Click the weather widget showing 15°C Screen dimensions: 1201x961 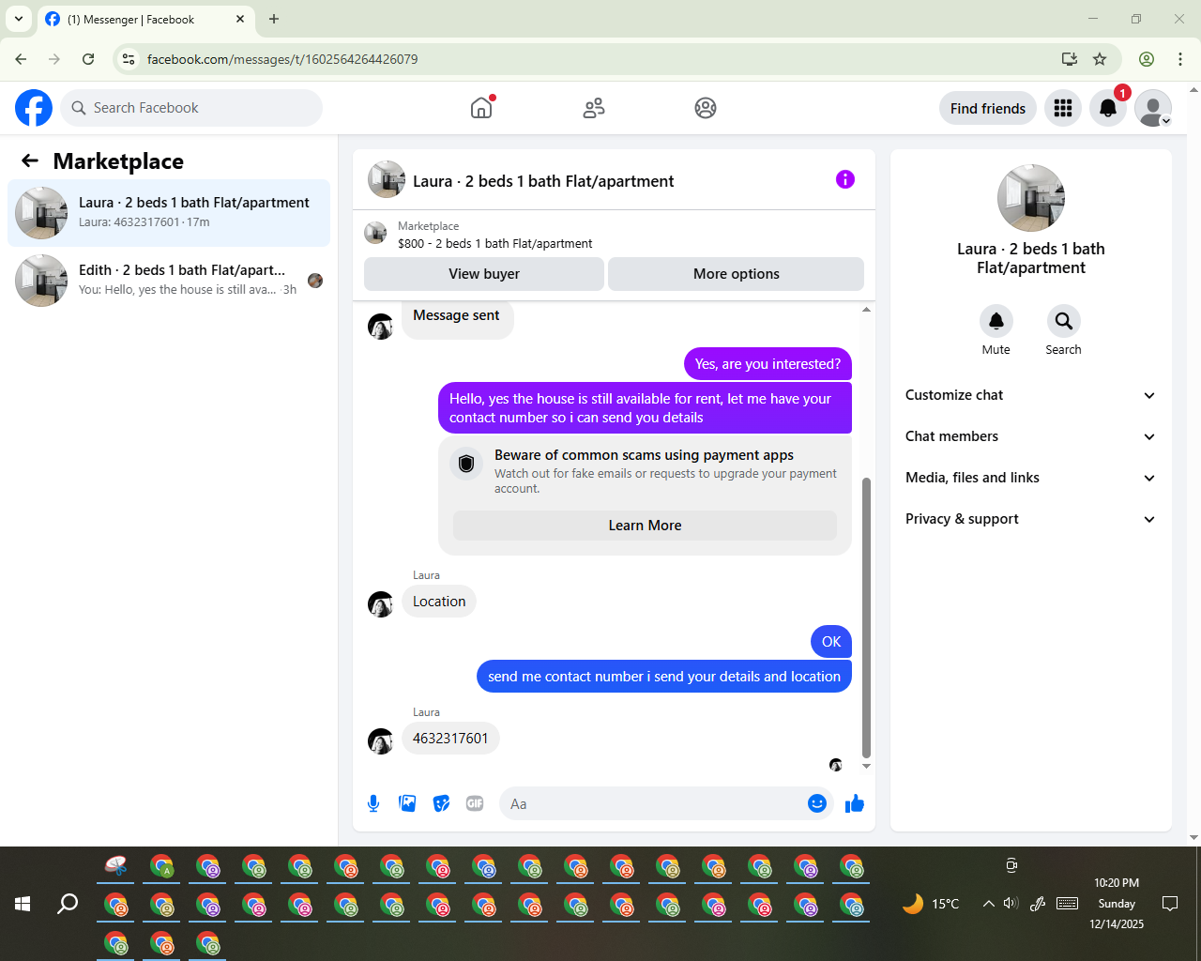point(931,904)
